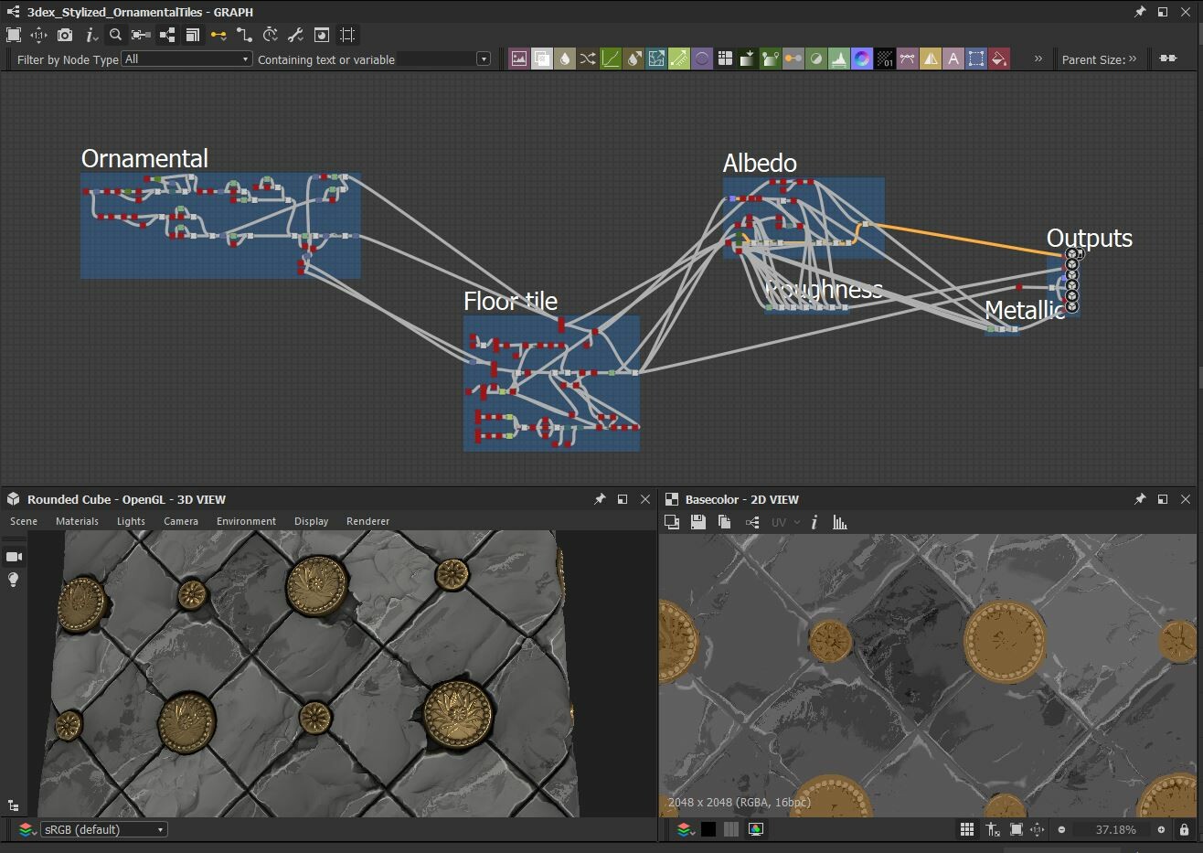Image resolution: width=1203 pixels, height=853 pixels.
Task: Click the 37.18% zoom value
Action: point(1114,829)
